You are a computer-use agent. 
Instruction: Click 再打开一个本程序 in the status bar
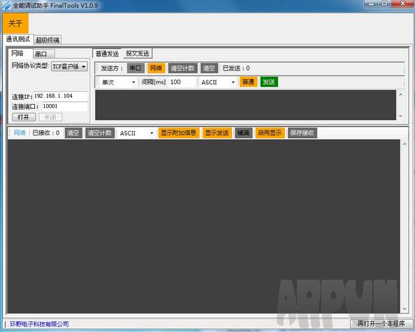381,324
